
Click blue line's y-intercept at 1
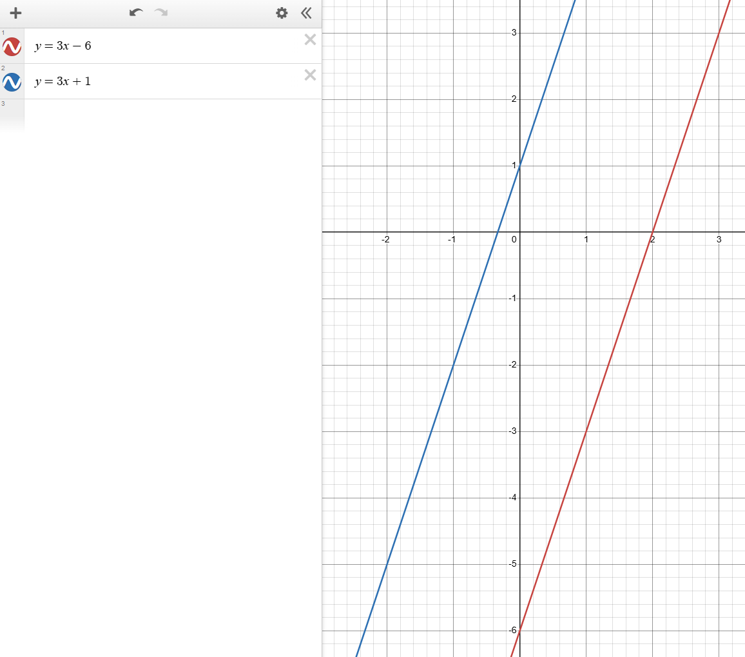(519, 165)
